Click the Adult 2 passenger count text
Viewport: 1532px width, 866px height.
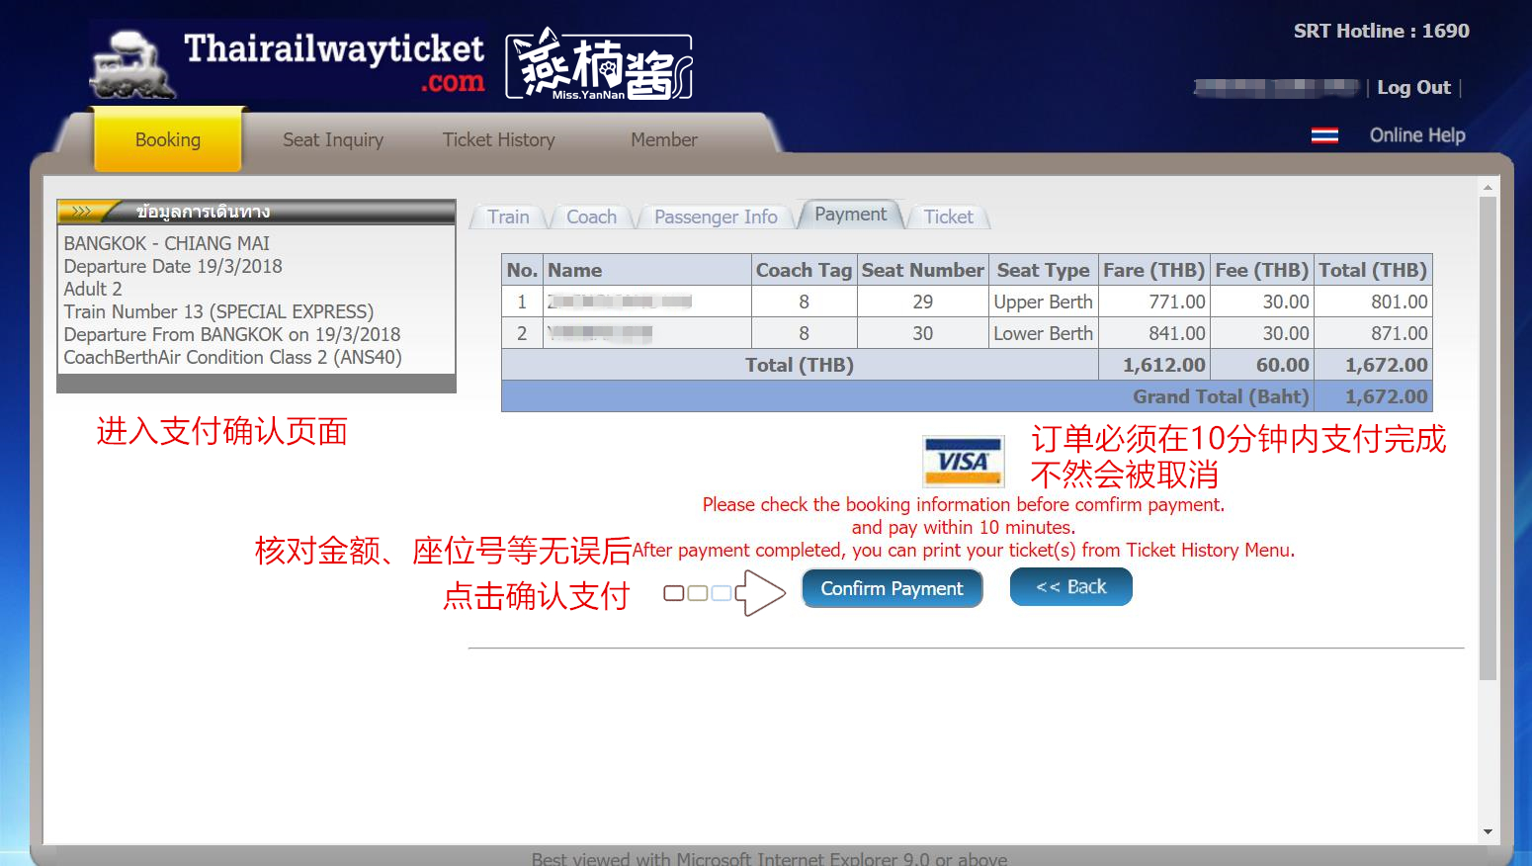click(x=93, y=289)
